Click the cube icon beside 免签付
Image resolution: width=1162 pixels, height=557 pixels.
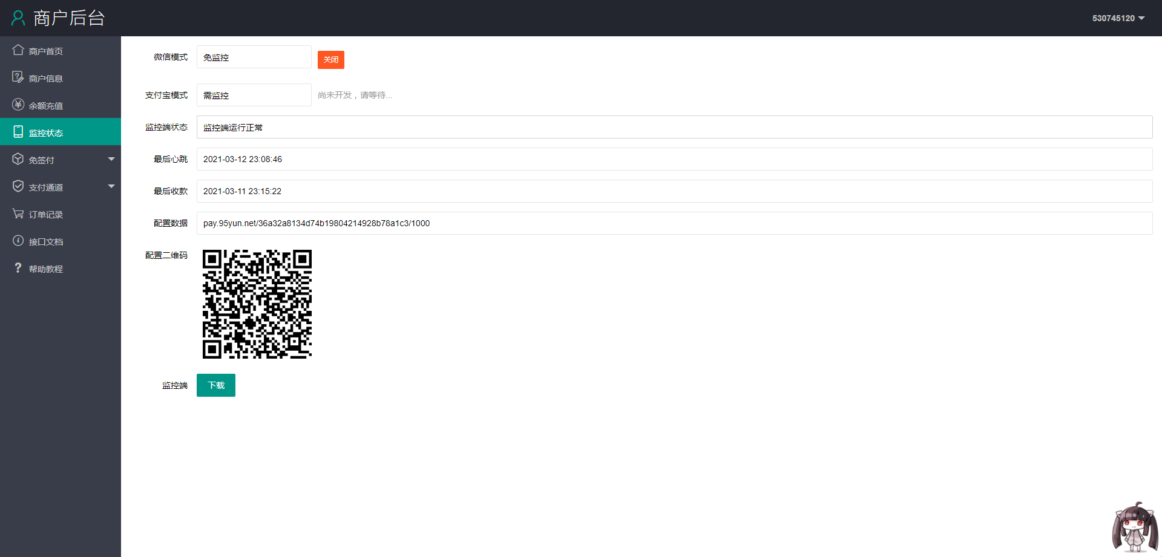click(18, 159)
